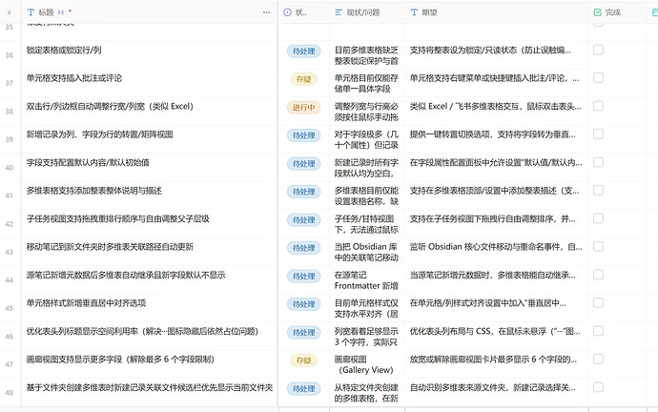The width and height of the screenshot is (658, 412).
Task: Select title "单元格样式新增垂直居中对齐选项"
Action: [86, 303]
